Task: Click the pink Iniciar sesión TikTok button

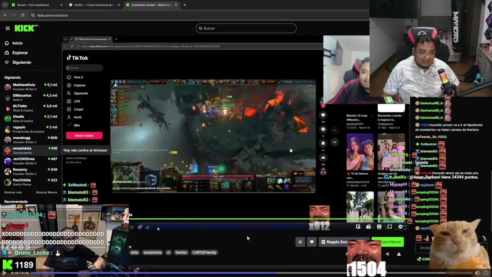Action: pos(84,135)
